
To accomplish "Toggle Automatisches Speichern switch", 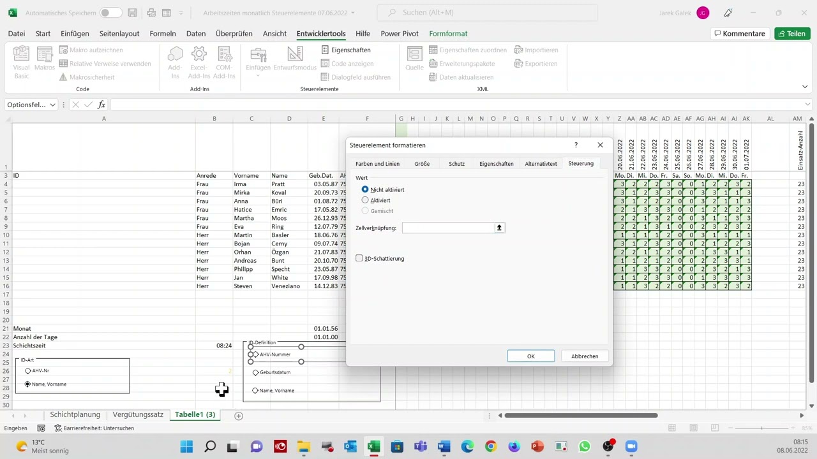I will 110,13.
